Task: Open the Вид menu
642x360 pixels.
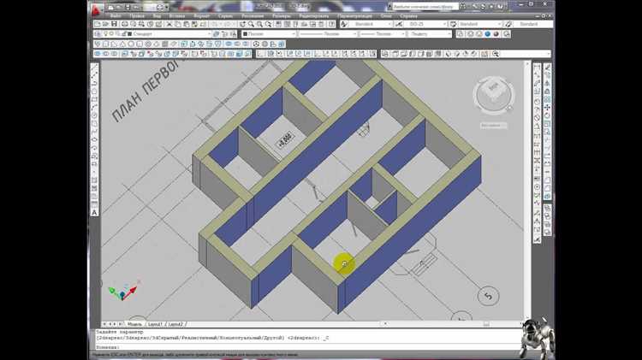Action: [158, 16]
